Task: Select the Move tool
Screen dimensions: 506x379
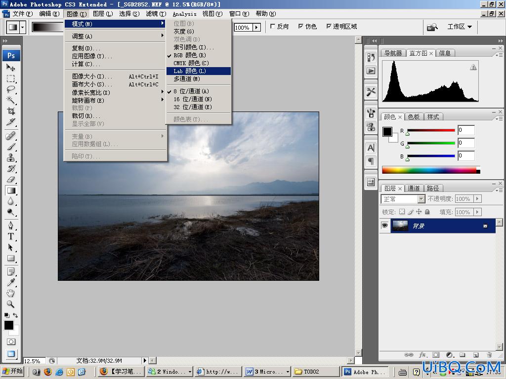Action: tap(11, 68)
